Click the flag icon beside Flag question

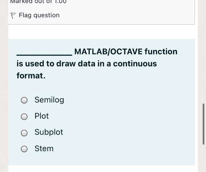click(x=13, y=16)
